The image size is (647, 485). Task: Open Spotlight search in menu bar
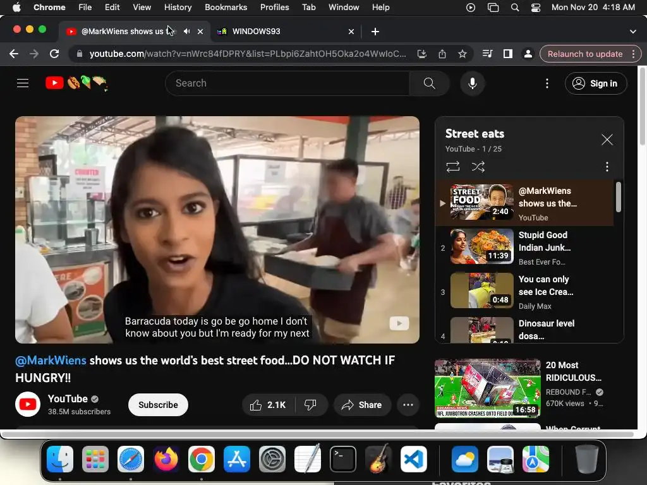pos(515,7)
